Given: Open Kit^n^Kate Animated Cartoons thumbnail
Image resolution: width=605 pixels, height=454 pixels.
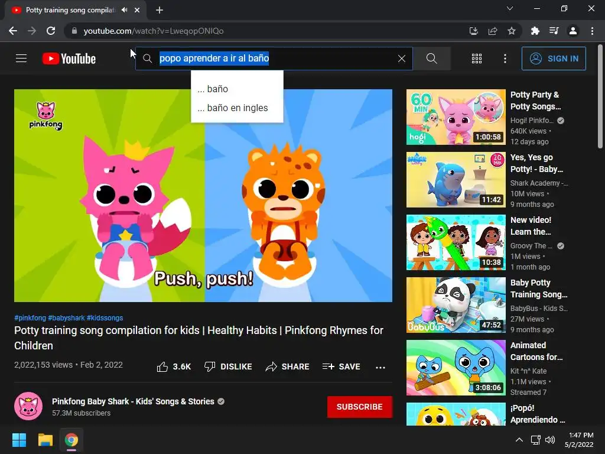Looking at the screenshot, I should tap(456, 368).
